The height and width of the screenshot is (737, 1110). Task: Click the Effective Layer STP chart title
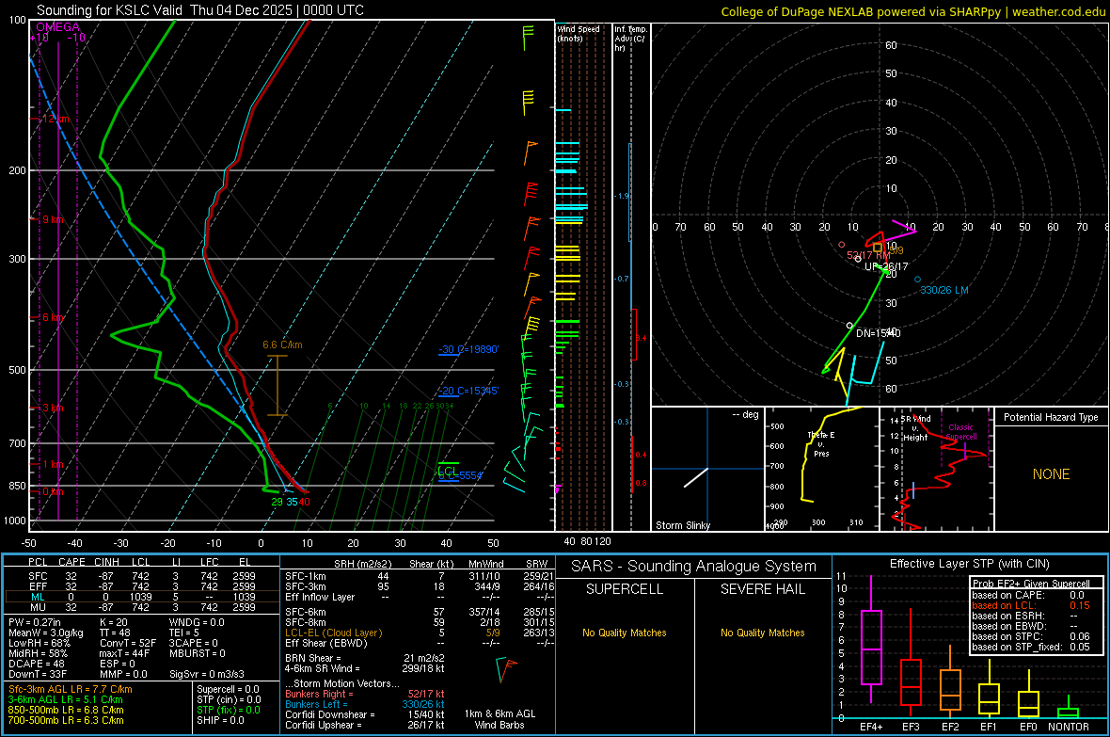[x=969, y=564]
